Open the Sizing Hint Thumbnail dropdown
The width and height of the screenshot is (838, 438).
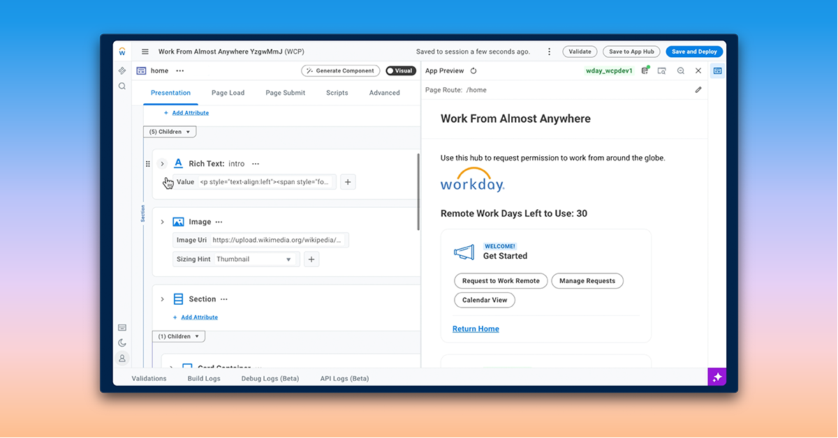pyautogui.click(x=254, y=259)
